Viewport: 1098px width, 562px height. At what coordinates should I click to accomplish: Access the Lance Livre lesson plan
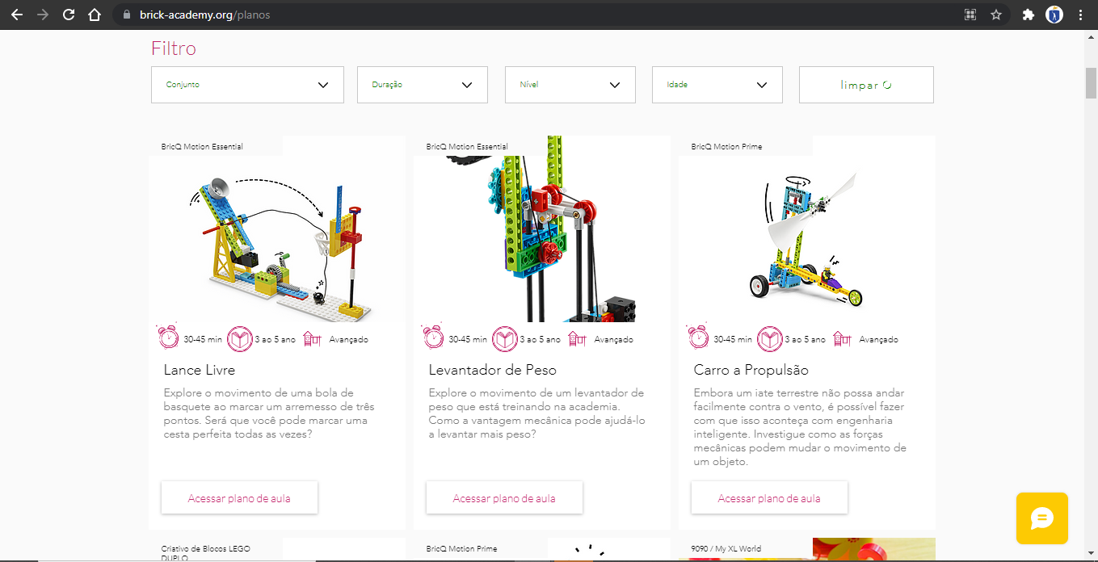click(239, 498)
